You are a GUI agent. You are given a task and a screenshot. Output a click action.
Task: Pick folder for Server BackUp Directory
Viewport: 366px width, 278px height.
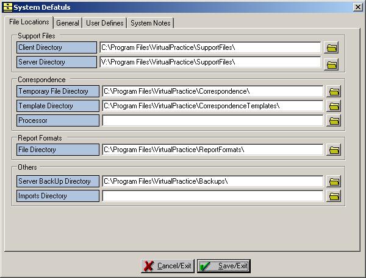(334, 181)
